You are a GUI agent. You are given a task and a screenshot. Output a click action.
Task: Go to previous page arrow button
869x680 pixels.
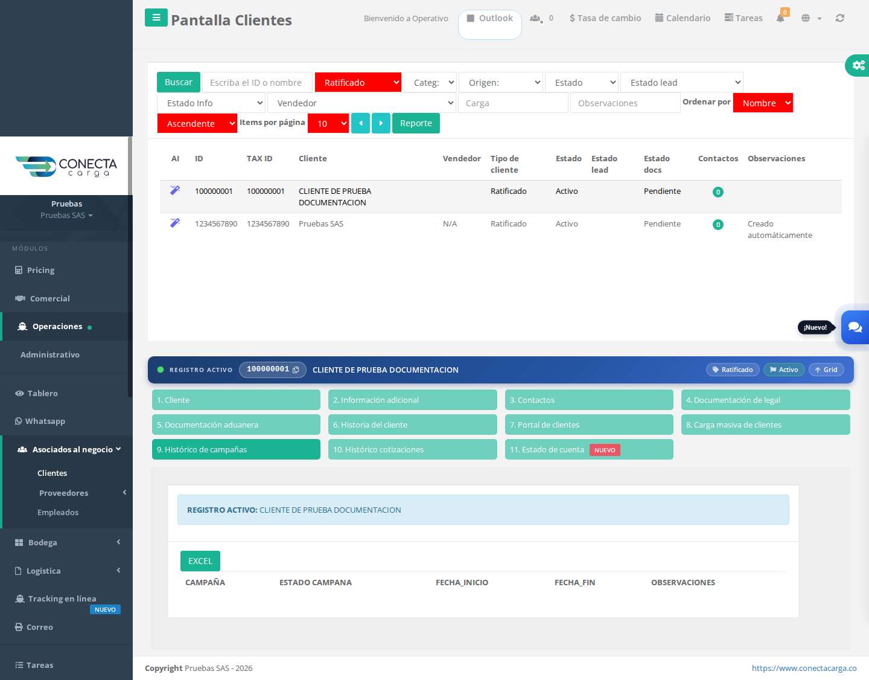[x=360, y=123]
